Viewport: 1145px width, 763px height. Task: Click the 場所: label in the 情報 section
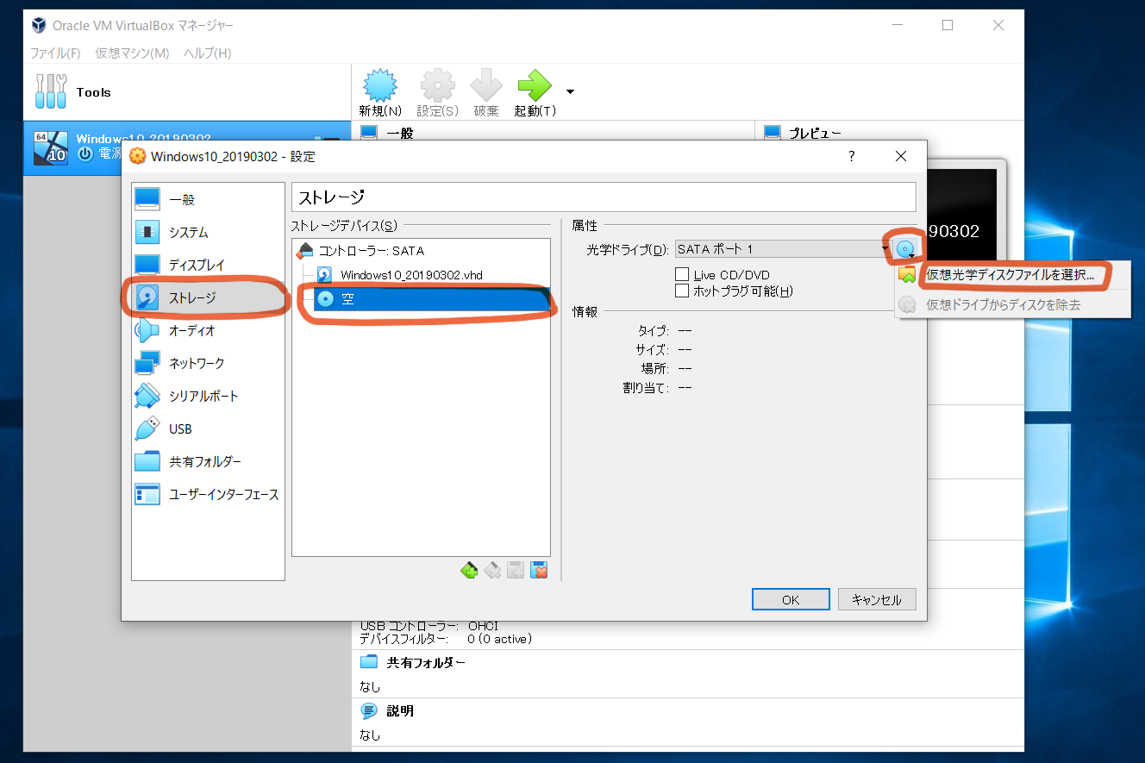(x=655, y=368)
